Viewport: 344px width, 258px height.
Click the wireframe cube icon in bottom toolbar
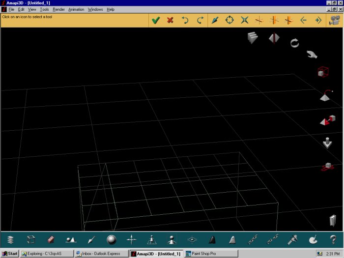[30, 240]
